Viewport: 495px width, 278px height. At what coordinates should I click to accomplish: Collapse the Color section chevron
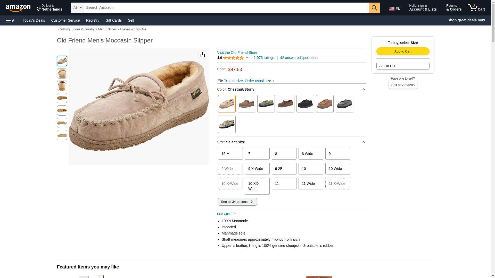(364, 89)
